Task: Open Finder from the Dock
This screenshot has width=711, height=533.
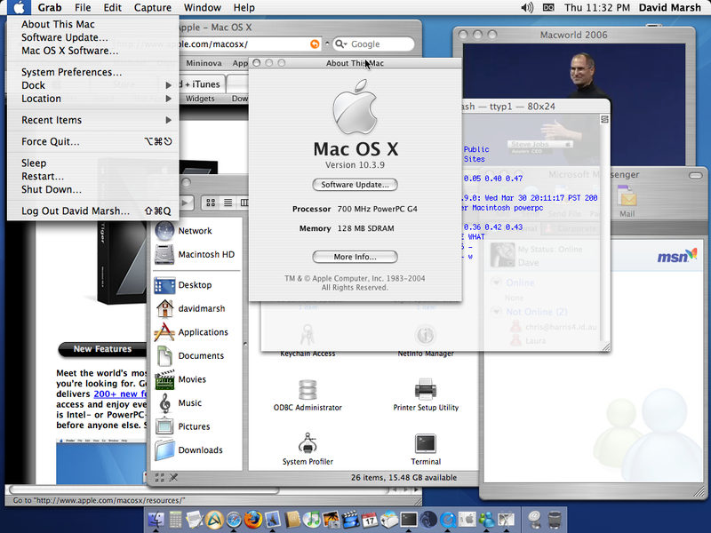Action: pos(157,520)
